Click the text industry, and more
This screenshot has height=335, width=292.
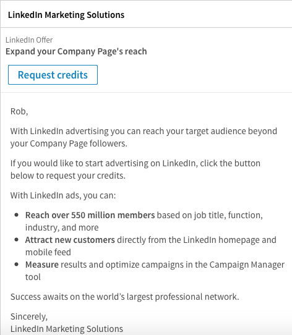(62, 227)
